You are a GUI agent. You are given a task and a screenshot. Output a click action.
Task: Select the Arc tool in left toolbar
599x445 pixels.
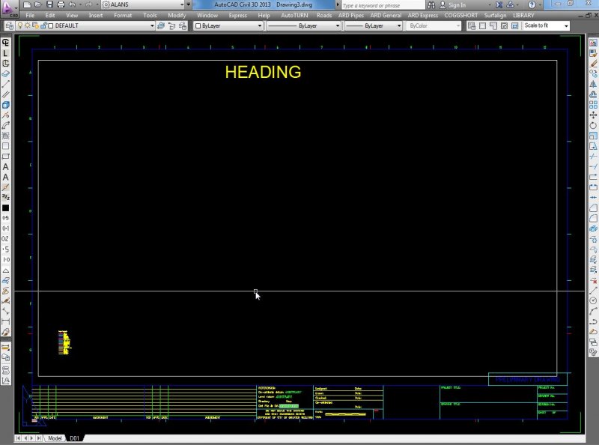[5, 125]
